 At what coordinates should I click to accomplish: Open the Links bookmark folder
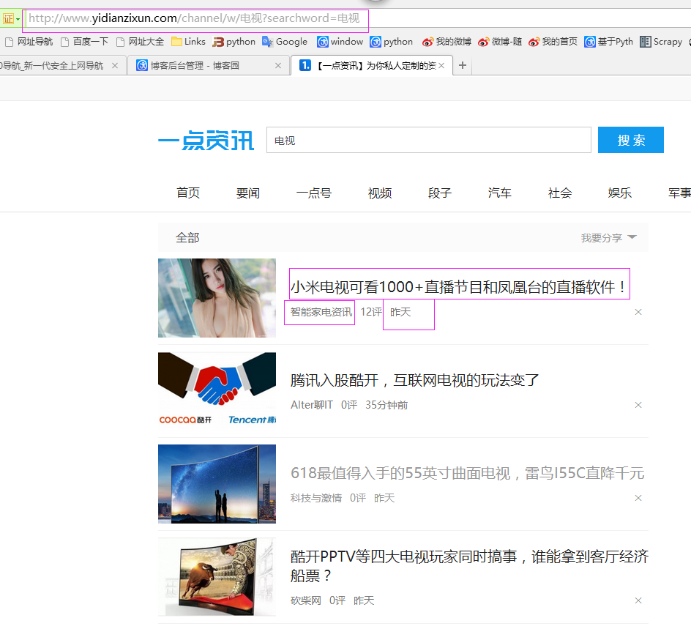coord(189,42)
